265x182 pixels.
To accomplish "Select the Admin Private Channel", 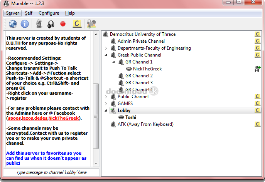I will click(x=141, y=41).
